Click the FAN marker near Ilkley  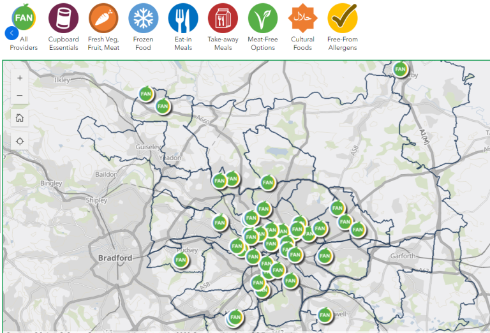point(147,94)
